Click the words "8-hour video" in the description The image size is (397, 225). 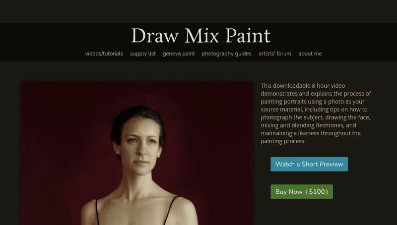tap(329, 86)
